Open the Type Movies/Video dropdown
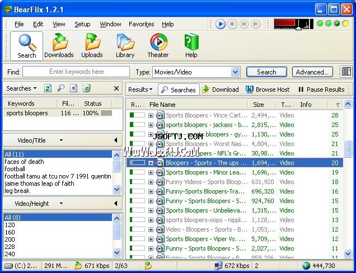The image size is (356, 273). (236, 72)
